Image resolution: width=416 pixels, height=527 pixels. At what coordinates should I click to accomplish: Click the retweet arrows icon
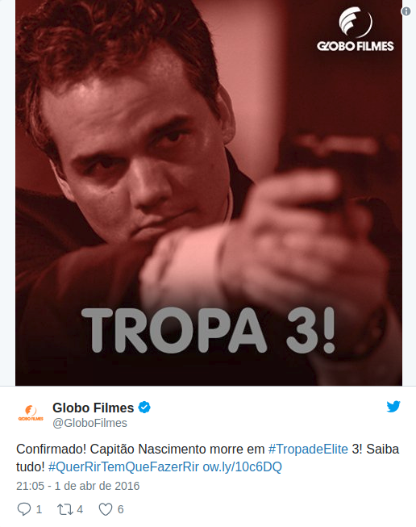click(65, 509)
